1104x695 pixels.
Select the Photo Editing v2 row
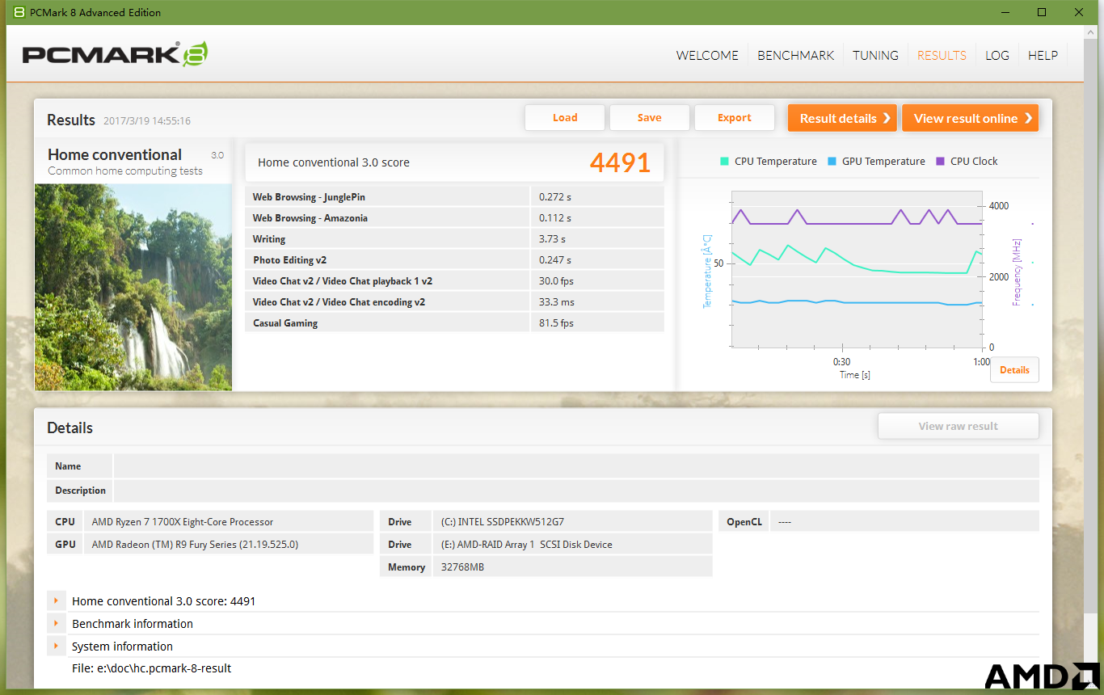click(x=454, y=260)
